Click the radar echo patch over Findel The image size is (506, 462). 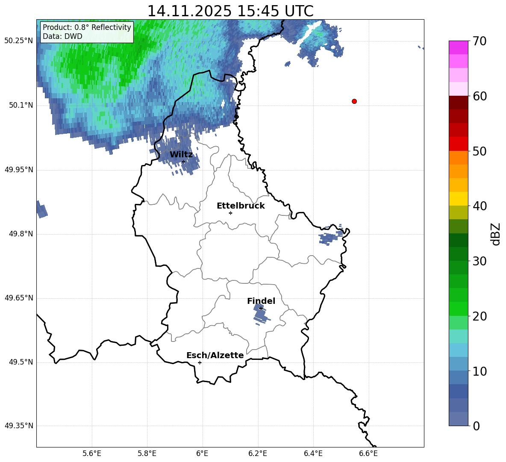coord(261,314)
